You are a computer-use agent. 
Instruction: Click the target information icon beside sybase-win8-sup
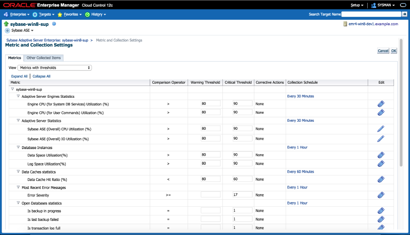(54, 24)
